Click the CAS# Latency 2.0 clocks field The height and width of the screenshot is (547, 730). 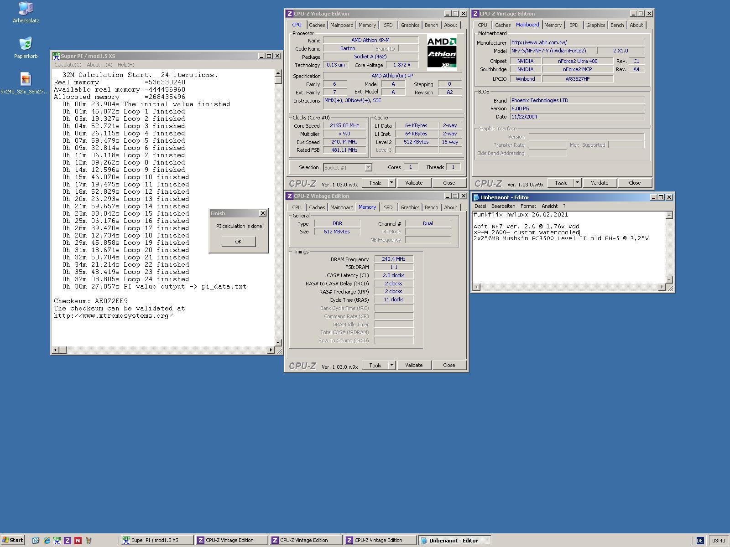click(394, 275)
